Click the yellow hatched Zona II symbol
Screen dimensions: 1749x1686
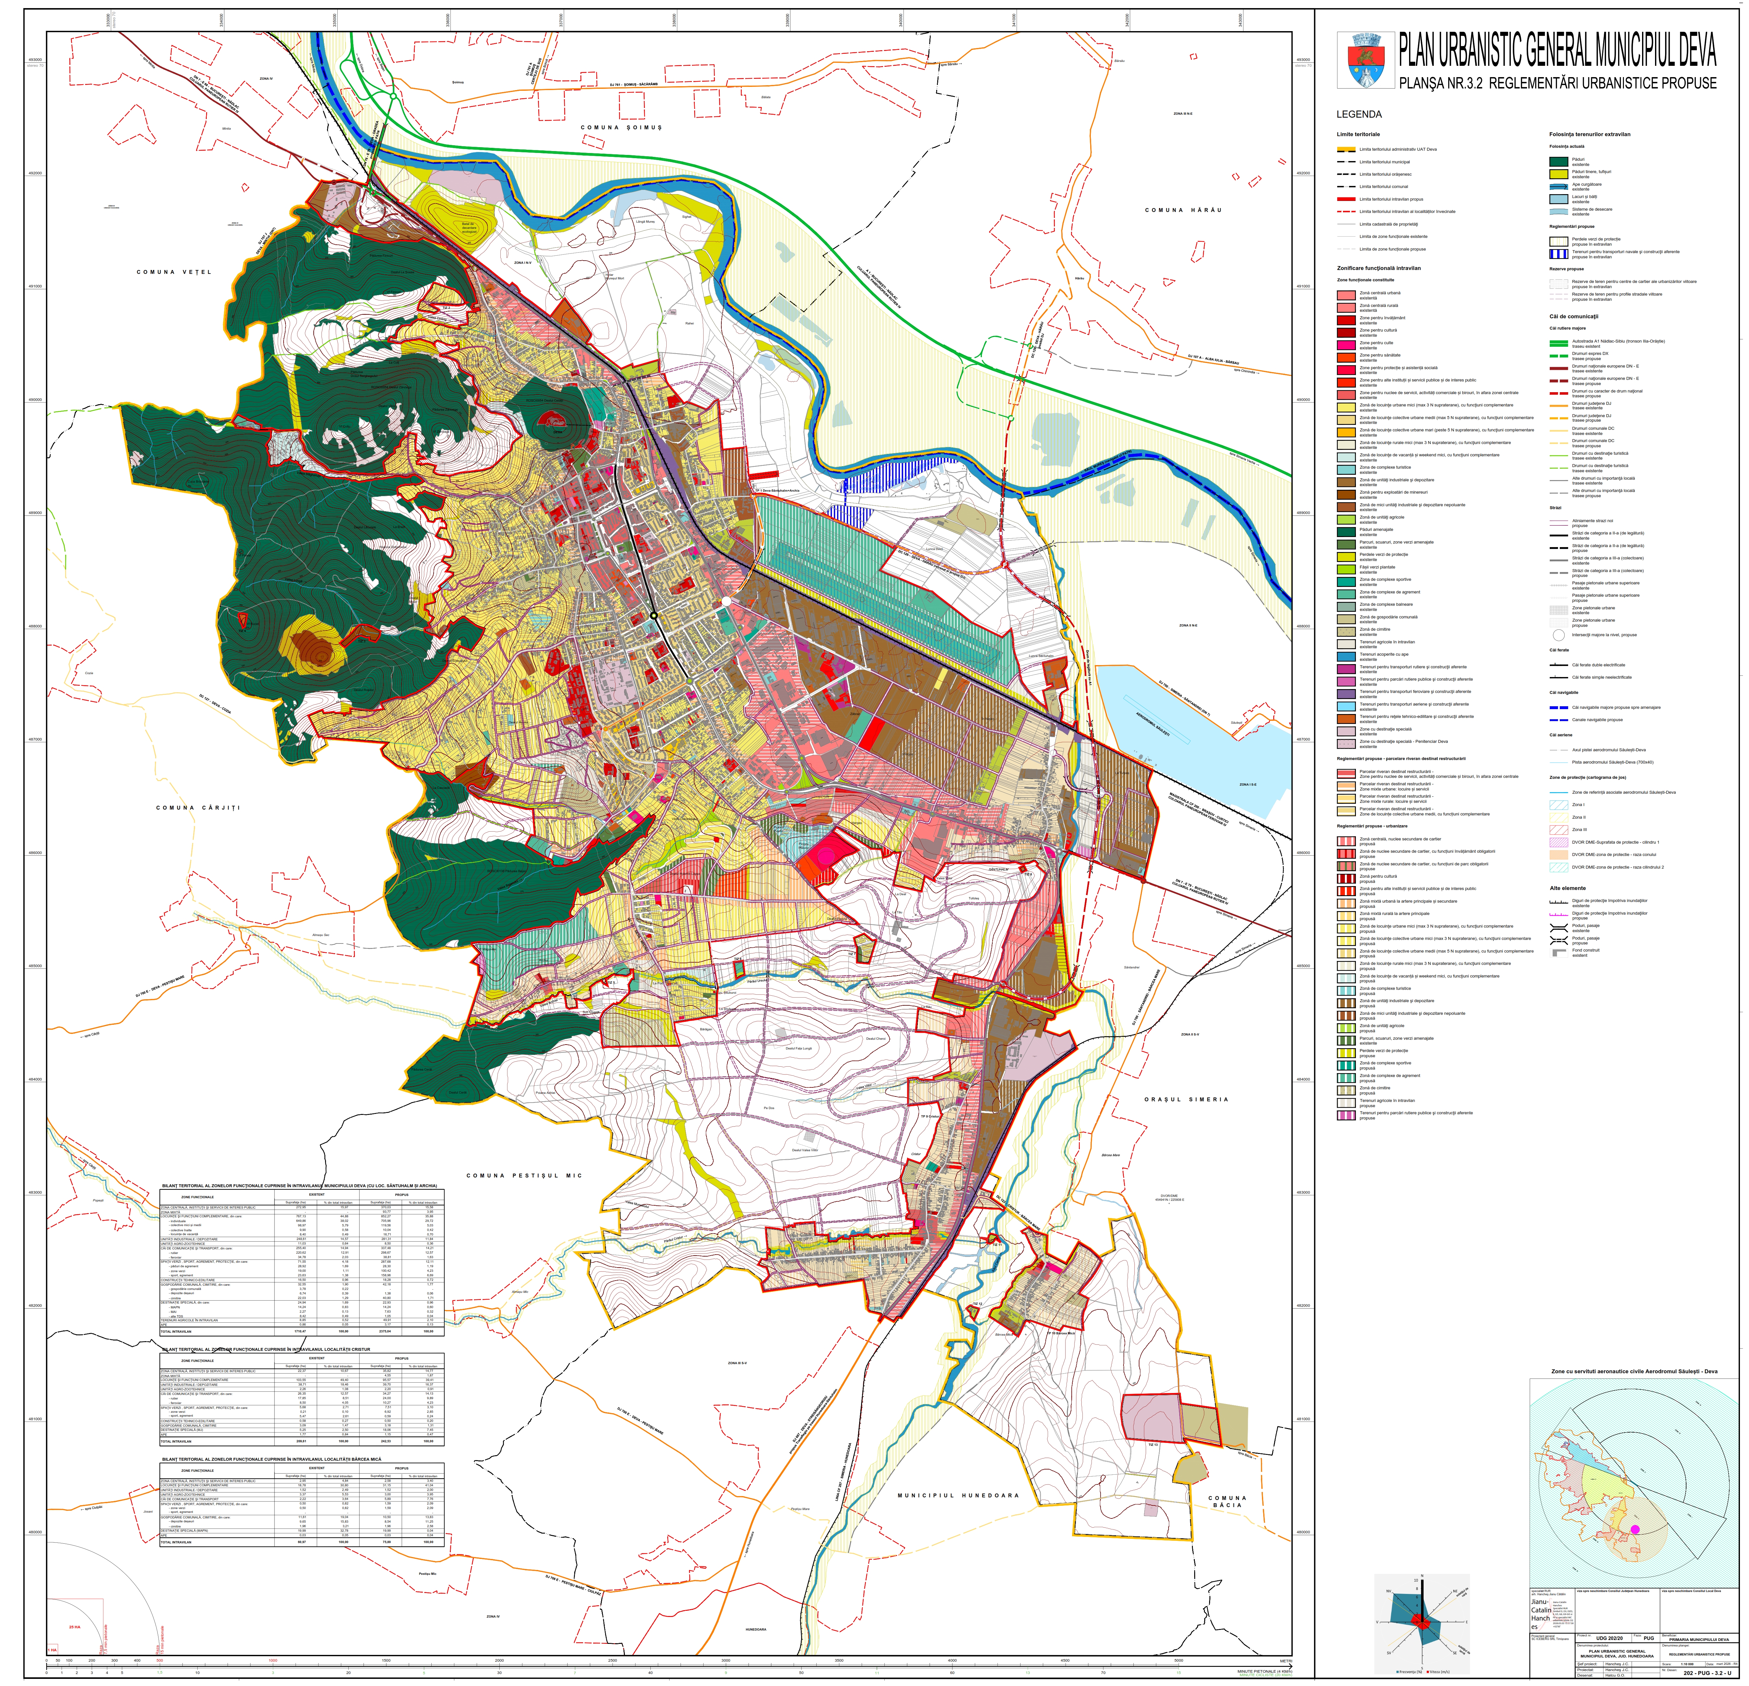coord(1558,818)
